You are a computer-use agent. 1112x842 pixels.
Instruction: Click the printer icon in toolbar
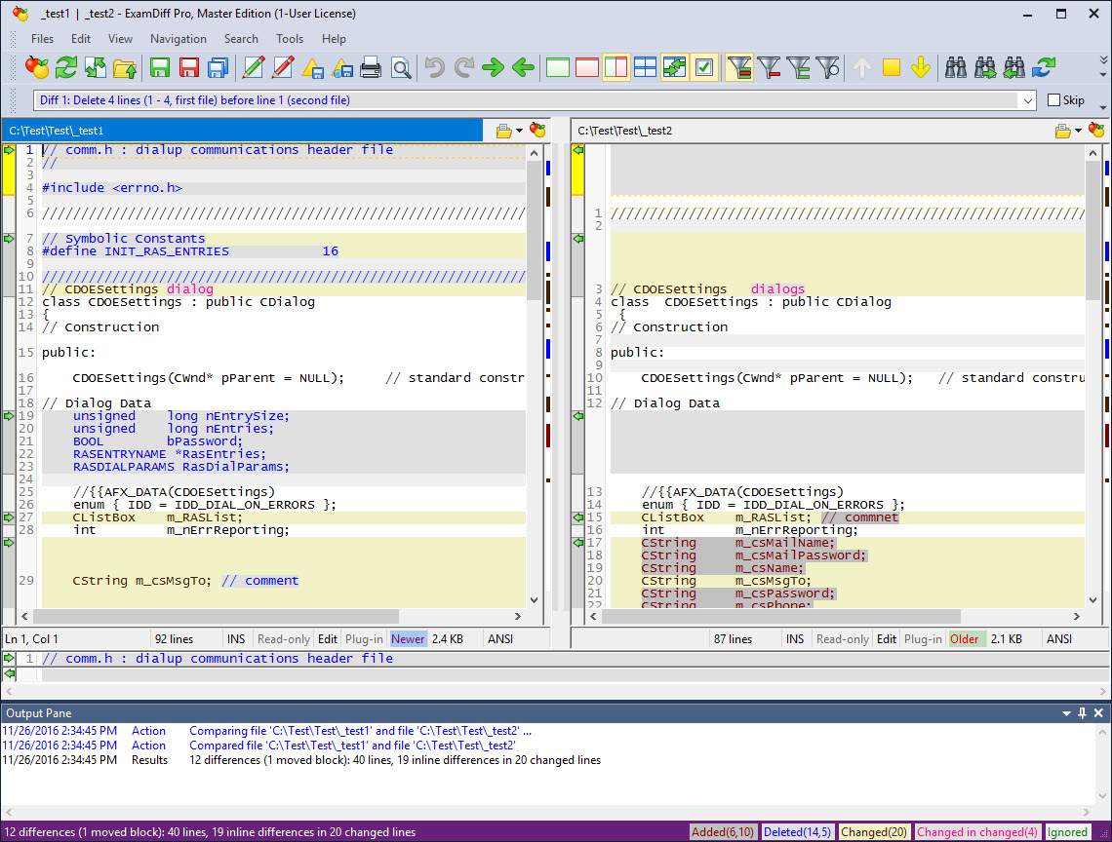point(371,67)
